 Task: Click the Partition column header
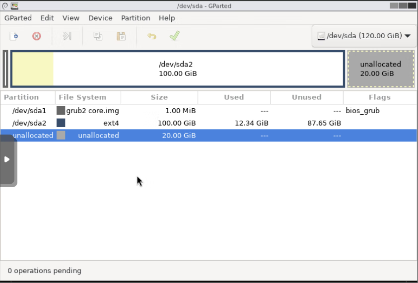(x=28, y=97)
